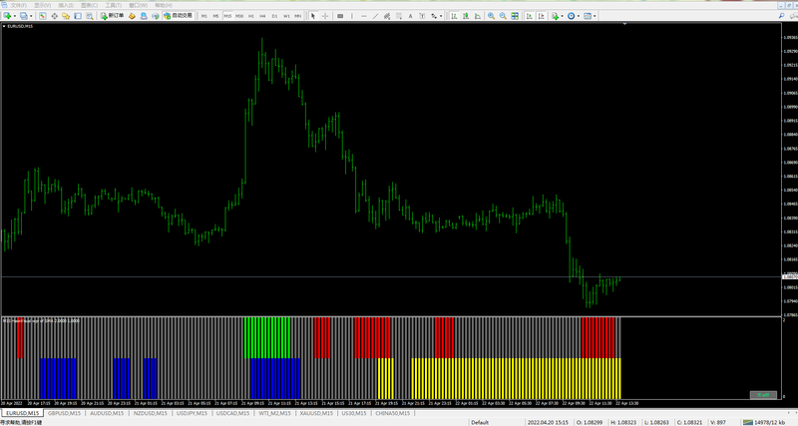Click the green button in indicator corner

click(x=763, y=395)
